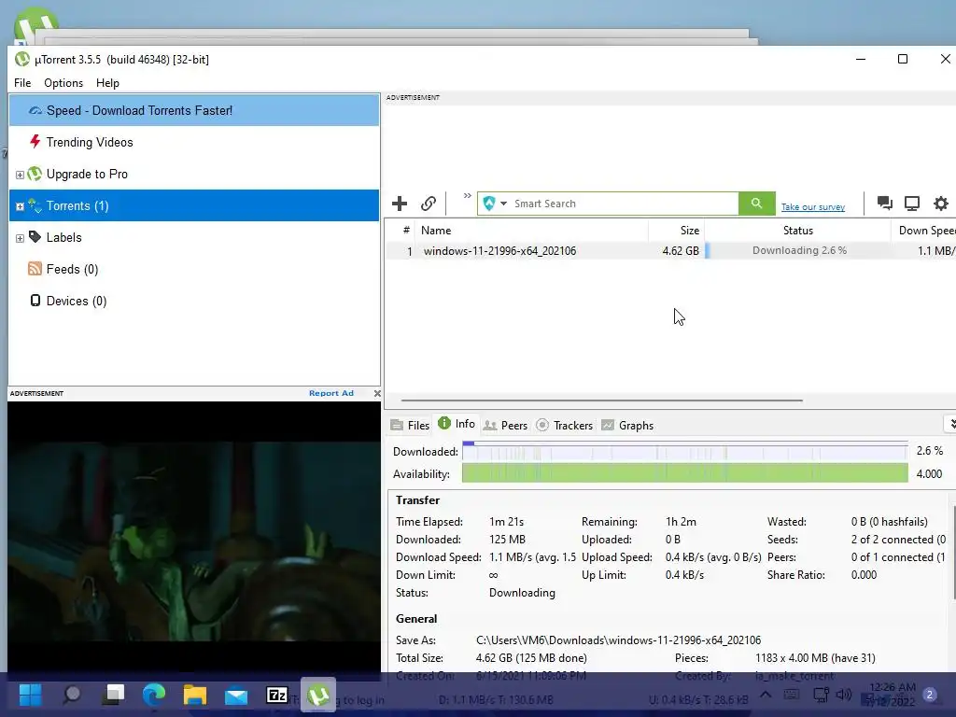956x717 pixels.
Task: Switch to the Trackers tab
Action: click(x=565, y=425)
